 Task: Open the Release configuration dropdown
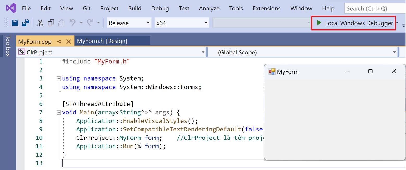tap(129, 23)
